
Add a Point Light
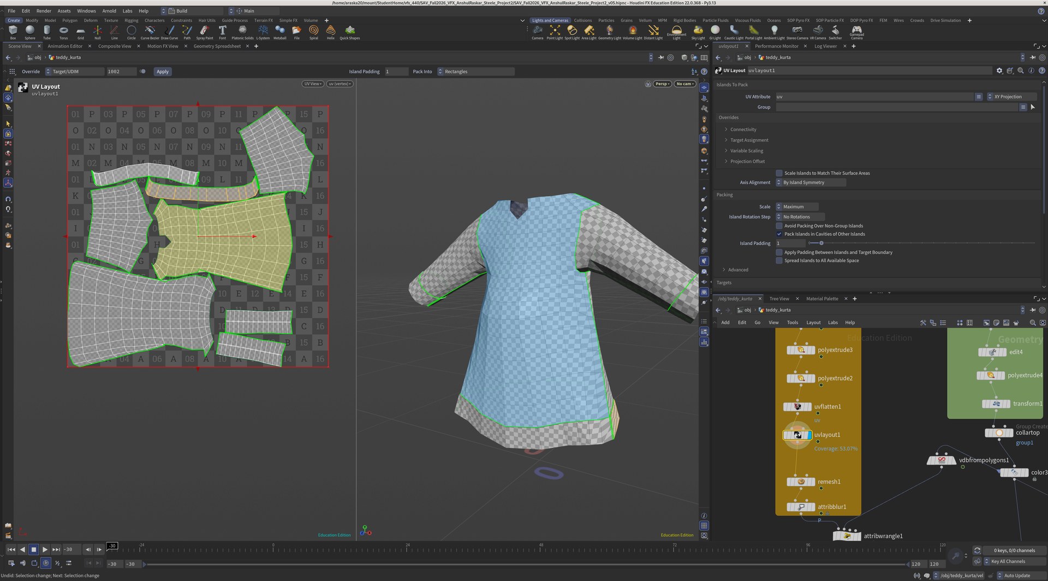coord(555,32)
